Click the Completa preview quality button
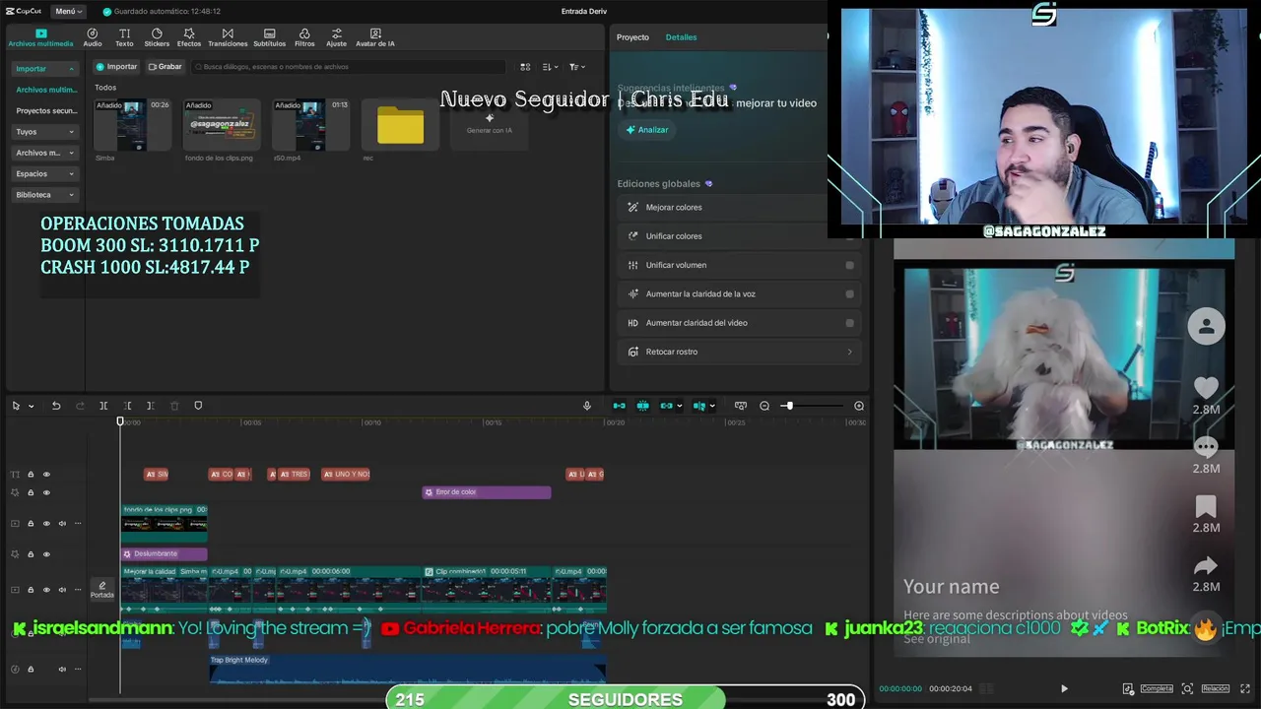 coord(1157,688)
